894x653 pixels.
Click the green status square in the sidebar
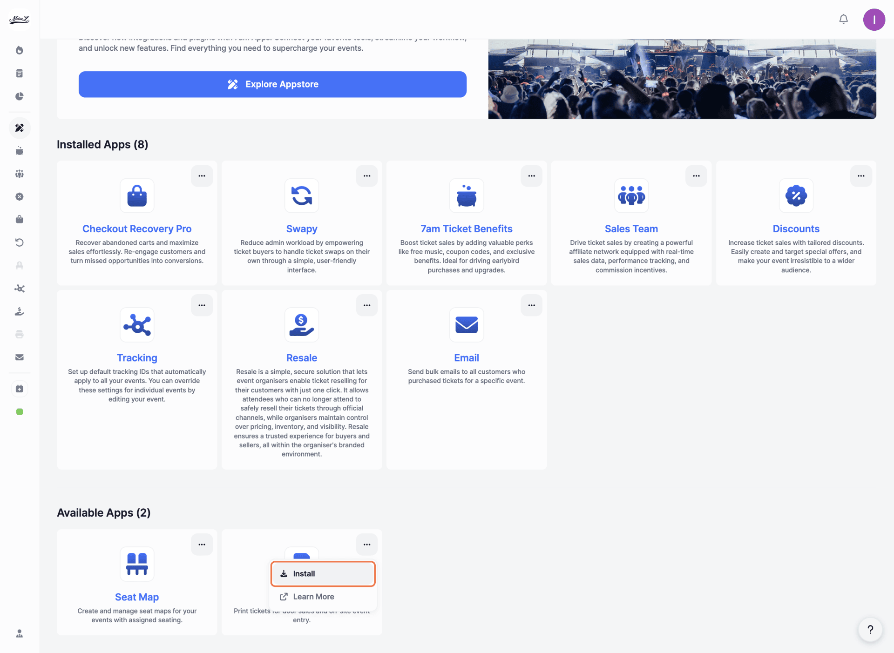[20, 412]
